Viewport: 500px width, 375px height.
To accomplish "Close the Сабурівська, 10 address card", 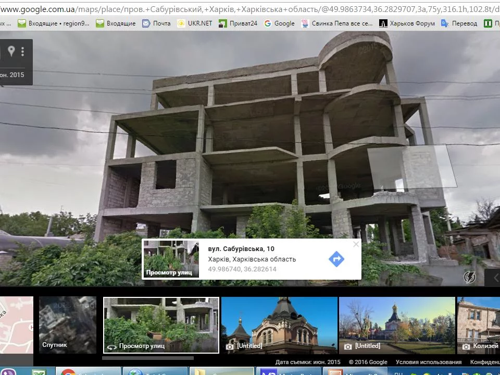I will pyautogui.click(x=356, y=244).
